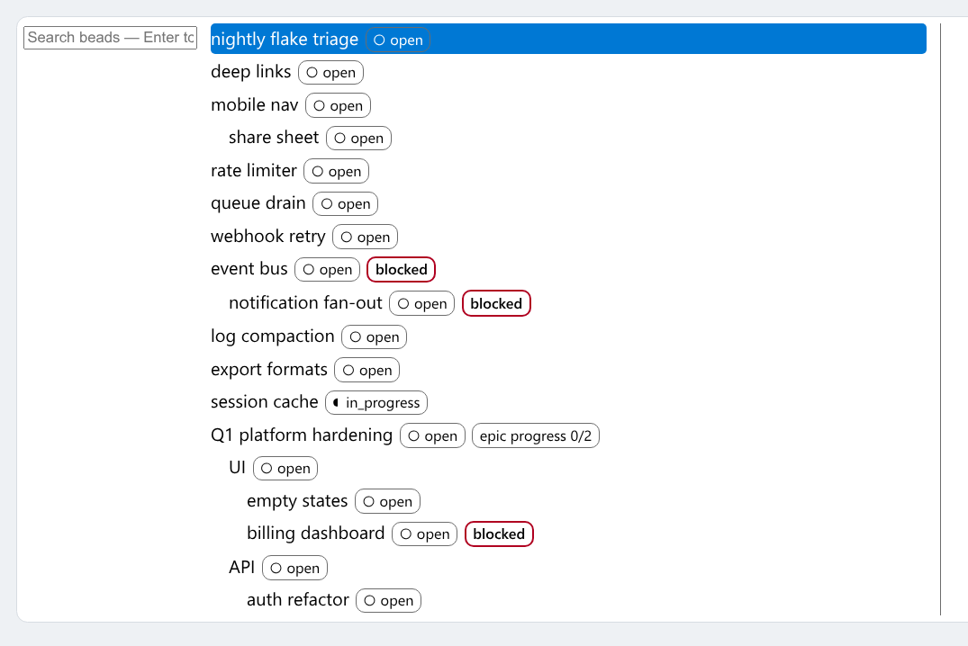The width and height of the screenshot is (968, 646).
Task: Select the Q1 platform hardening epic
Action: (x=568, y=435)
